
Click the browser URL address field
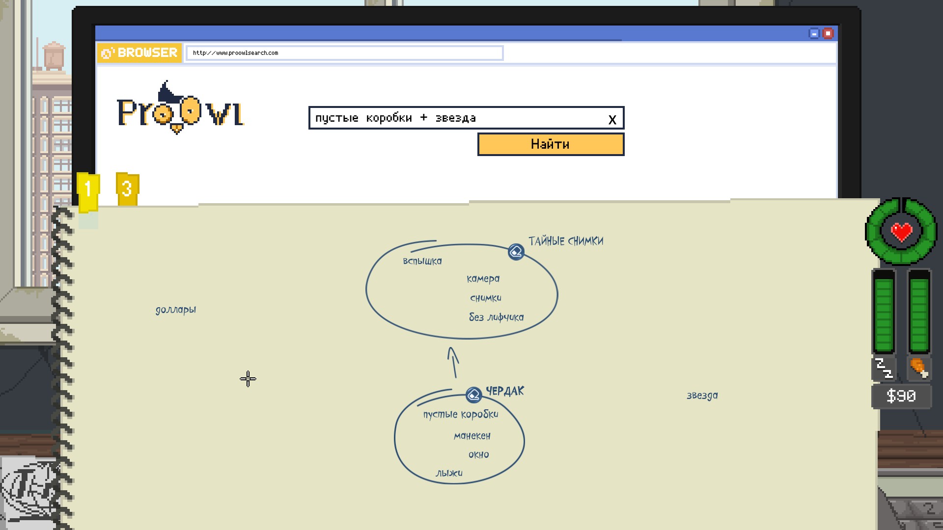344,53
